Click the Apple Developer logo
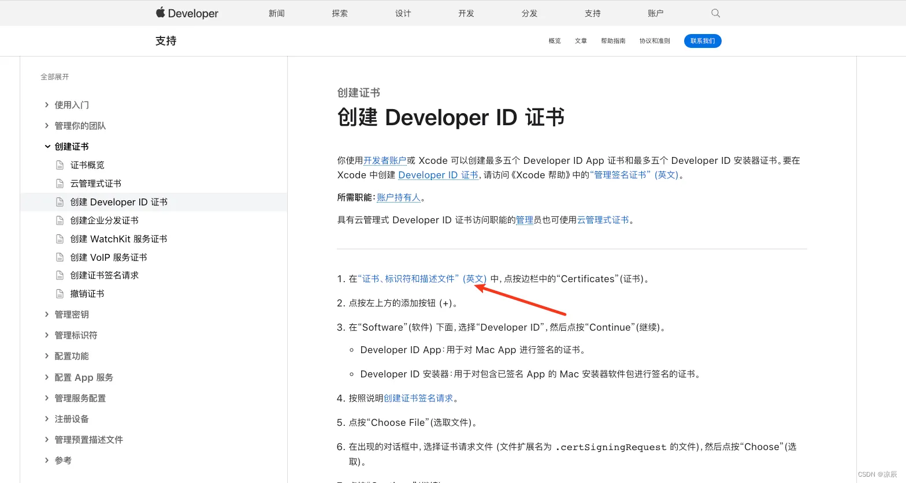Image resolution: width=906 pixels, height=483 pixels. click(187, 13)
